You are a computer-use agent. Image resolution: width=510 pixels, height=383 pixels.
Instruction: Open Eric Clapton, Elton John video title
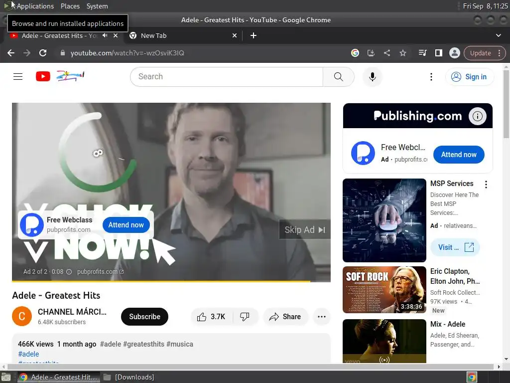click(x=455, y=276)
